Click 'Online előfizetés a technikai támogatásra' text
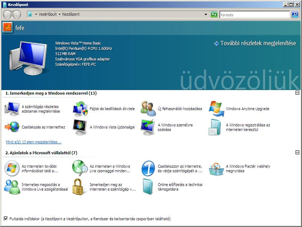302x227 pixels. point(180,187)
